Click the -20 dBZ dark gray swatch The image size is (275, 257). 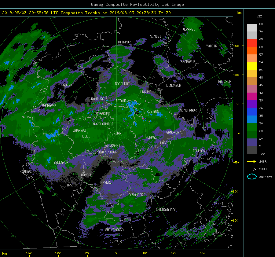pyautogui.click(x=252, y=150)
